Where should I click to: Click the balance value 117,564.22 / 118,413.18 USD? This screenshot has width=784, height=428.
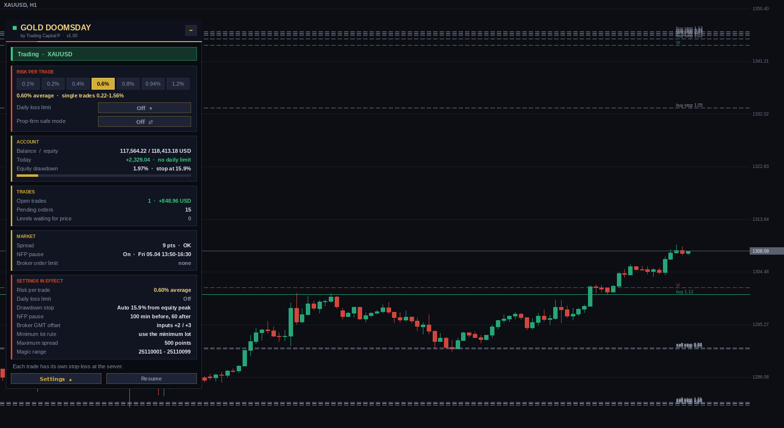155,151
